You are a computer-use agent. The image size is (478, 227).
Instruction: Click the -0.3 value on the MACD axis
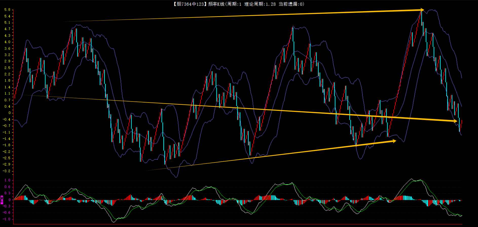[7, 206]
